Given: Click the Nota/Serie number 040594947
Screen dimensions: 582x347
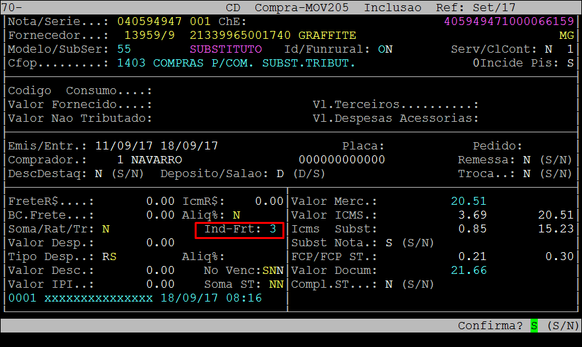Looking at the screenshot, I should 149,21.
